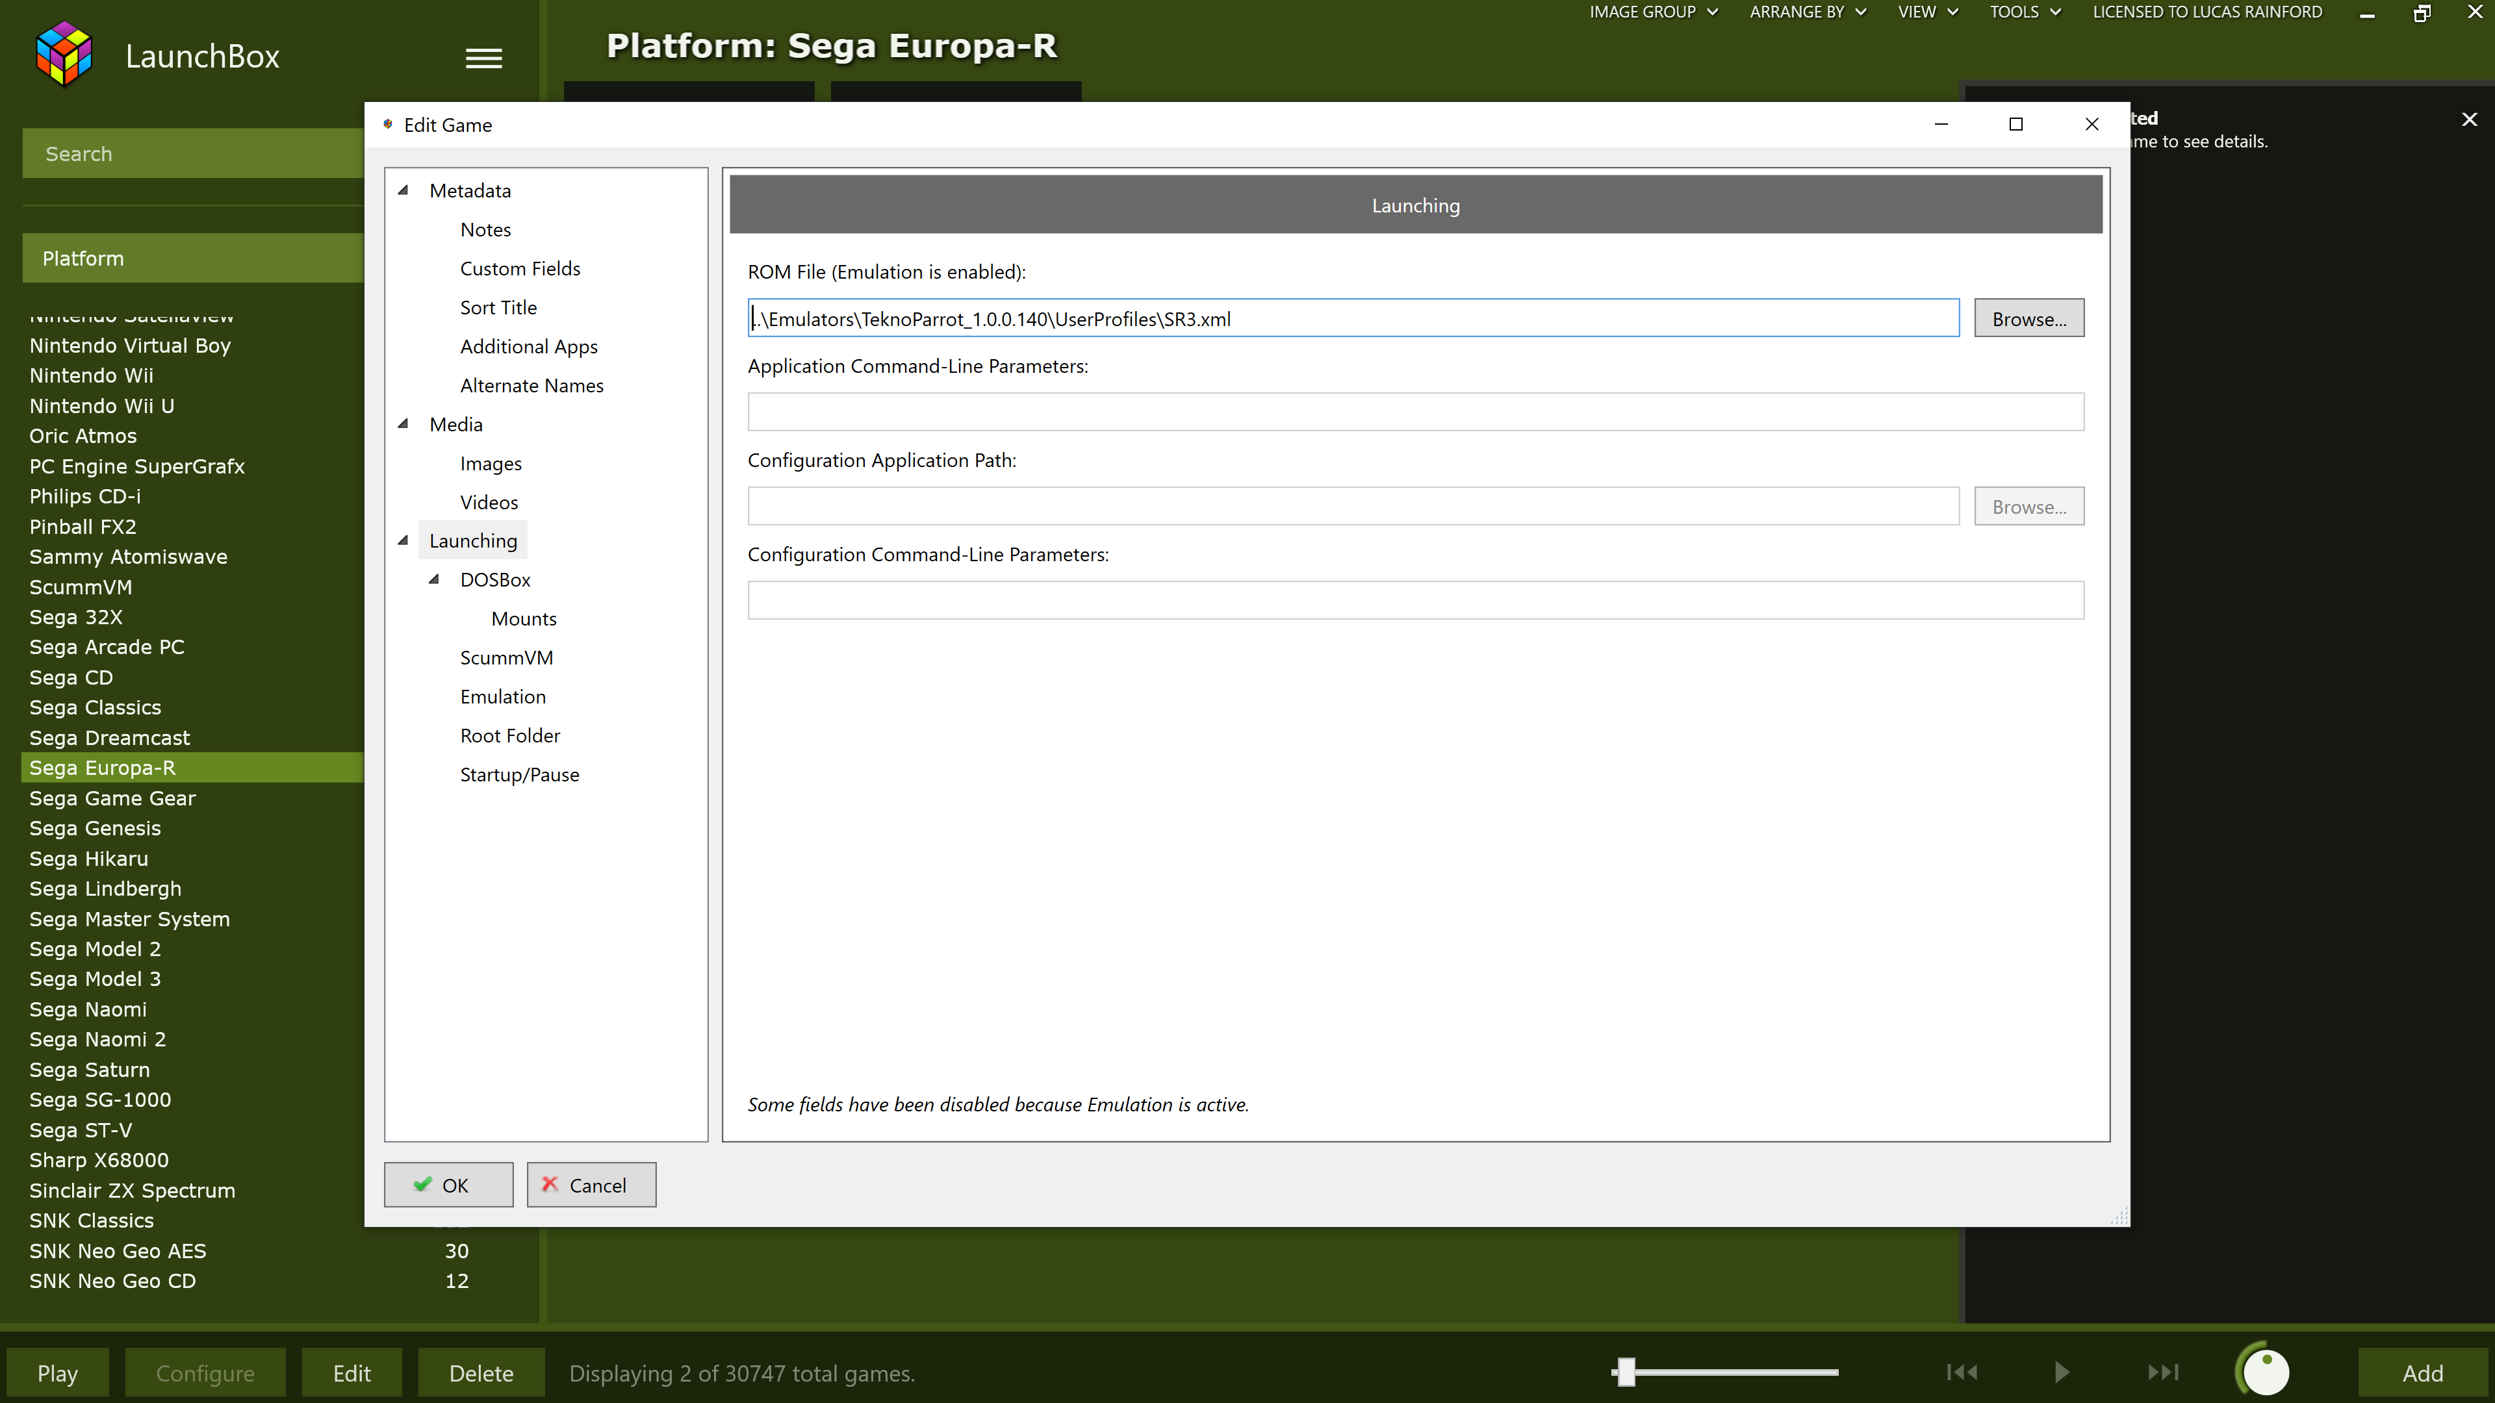
Task: Close the game details side panel
Action: (x=2469, y=119)
